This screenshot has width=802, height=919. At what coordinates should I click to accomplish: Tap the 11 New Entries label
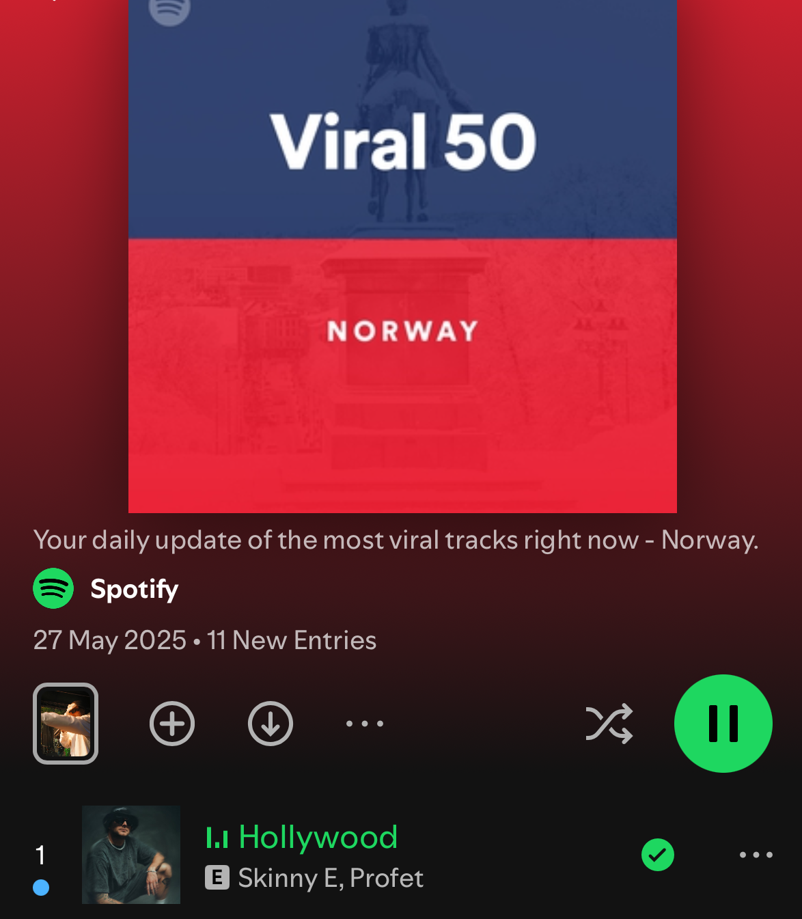[x=292, y=640]
